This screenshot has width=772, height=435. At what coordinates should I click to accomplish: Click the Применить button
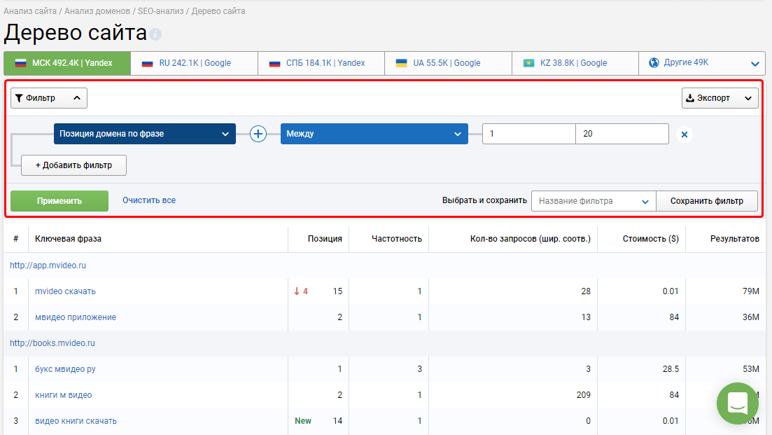(x=59, y=201)
